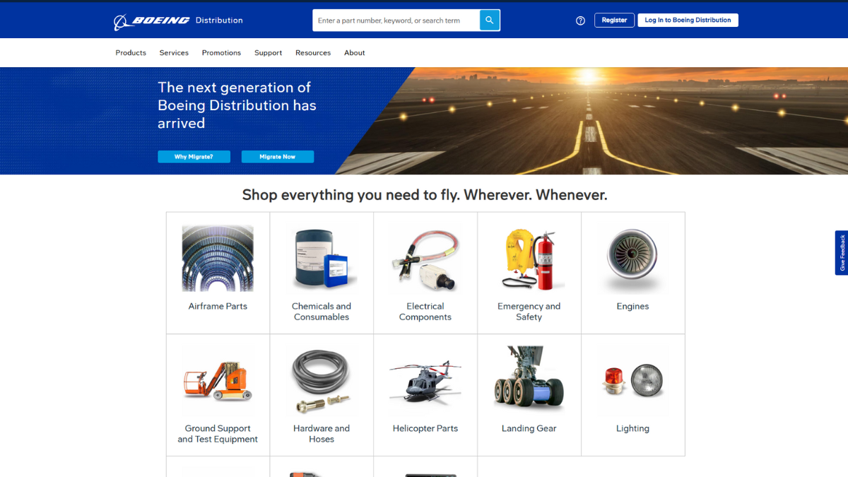Open the Give Feedback side tab
Viewport: 848px width, 477px height.
[841, 252]
